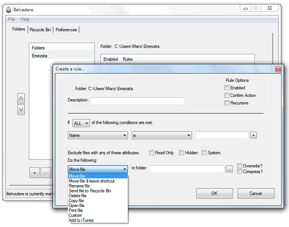Viewport: 289px width, 227px height.
Task: Open the 'is' comparison dropdown
Action: click(162, 135)
